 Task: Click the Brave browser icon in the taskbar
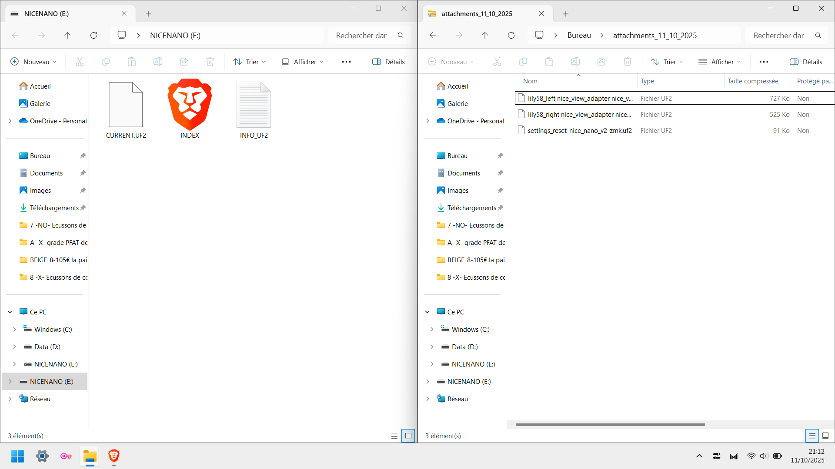[114, 456]
